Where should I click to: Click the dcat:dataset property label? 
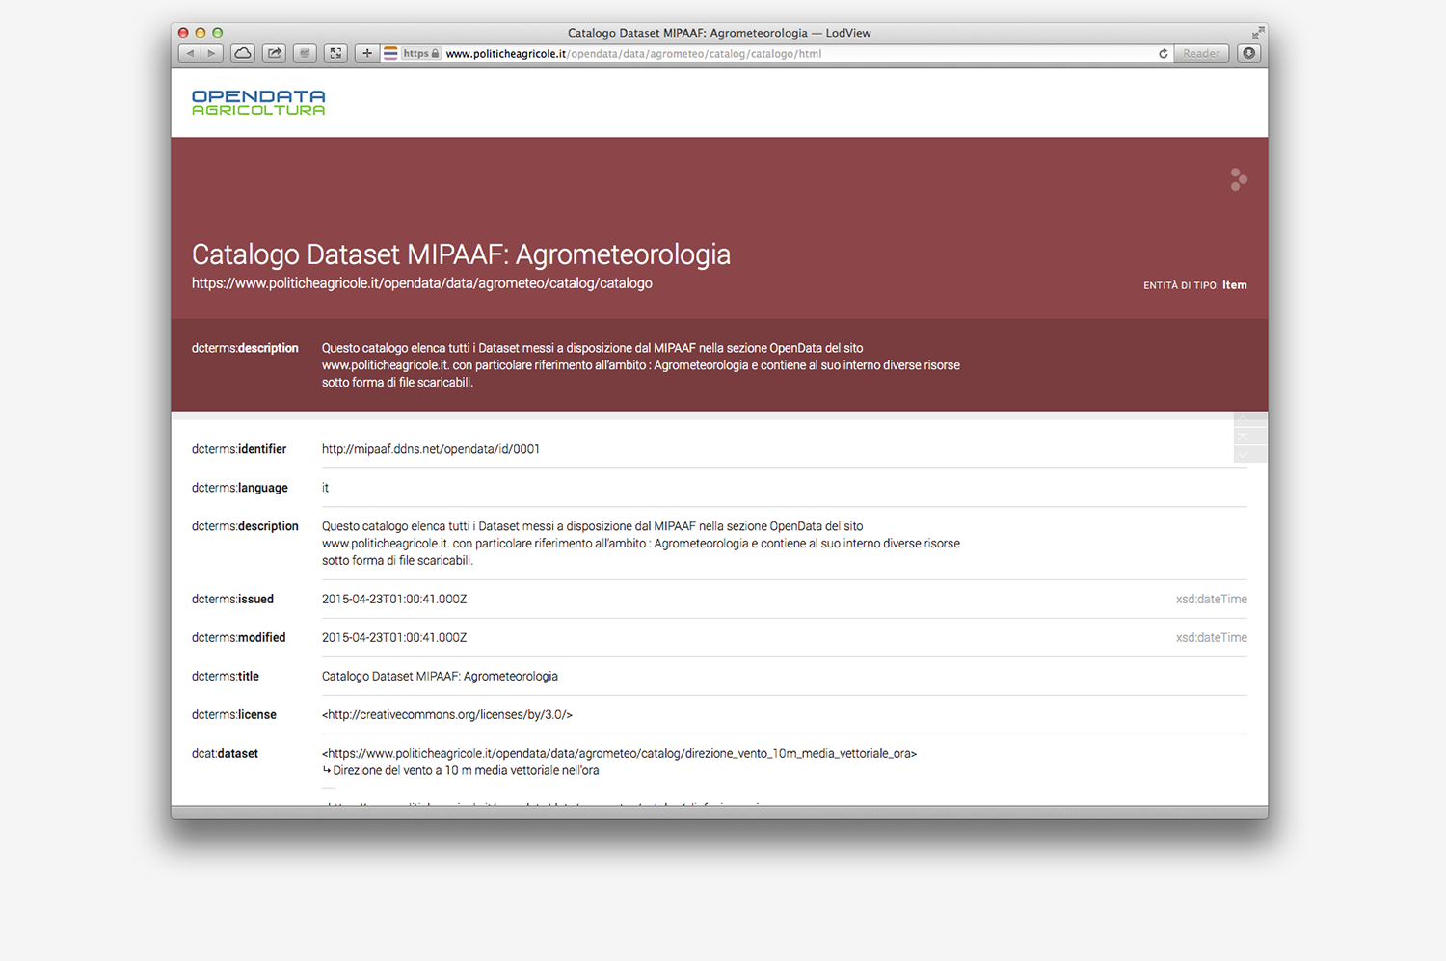(225, 754)
